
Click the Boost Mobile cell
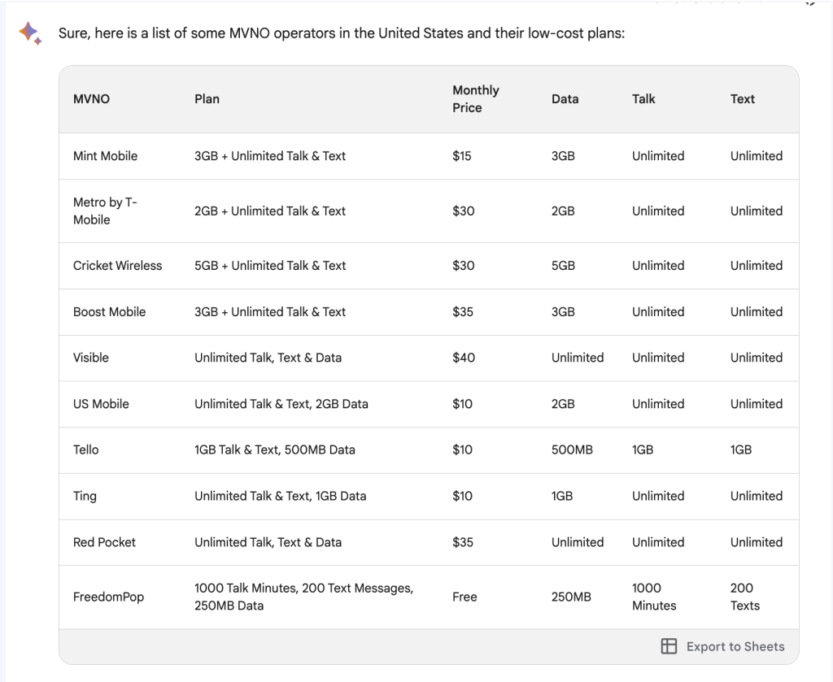pyautogui.click(x=109, y=312)
